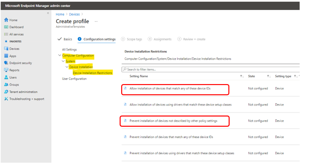The image size is (311, 165).
Task: Open Prevent installation using device setup classes setting
Action: pos(182,153)
